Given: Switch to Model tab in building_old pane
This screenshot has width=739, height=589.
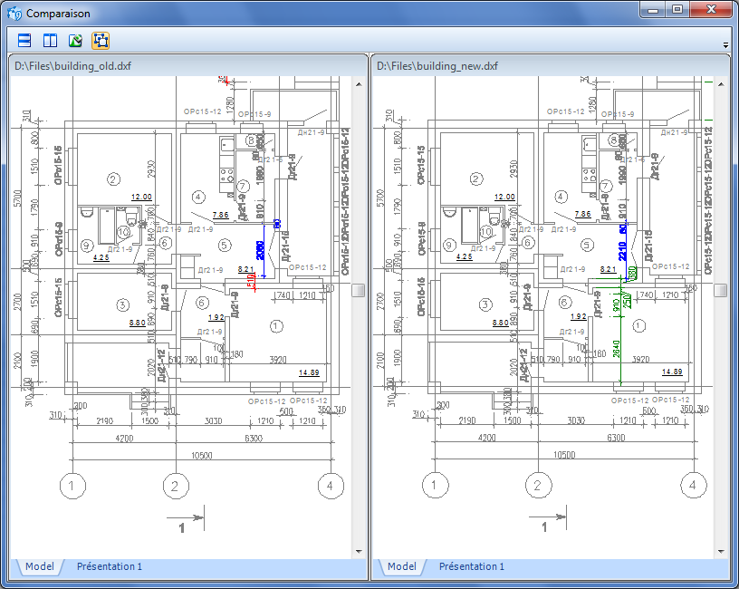Looking at the screenshot, I should [x=39, y=567].
